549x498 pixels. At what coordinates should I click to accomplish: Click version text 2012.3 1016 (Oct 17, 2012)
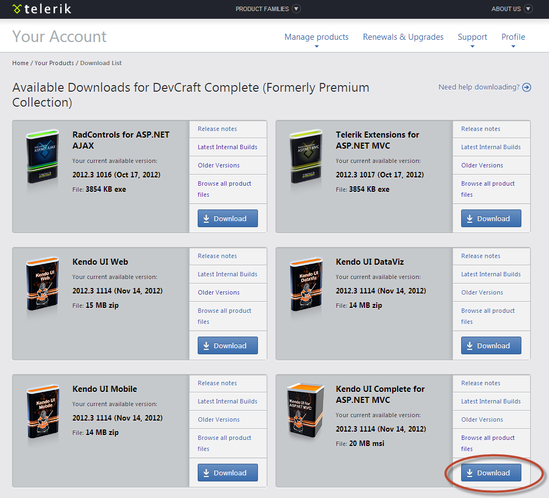[116, 175]
